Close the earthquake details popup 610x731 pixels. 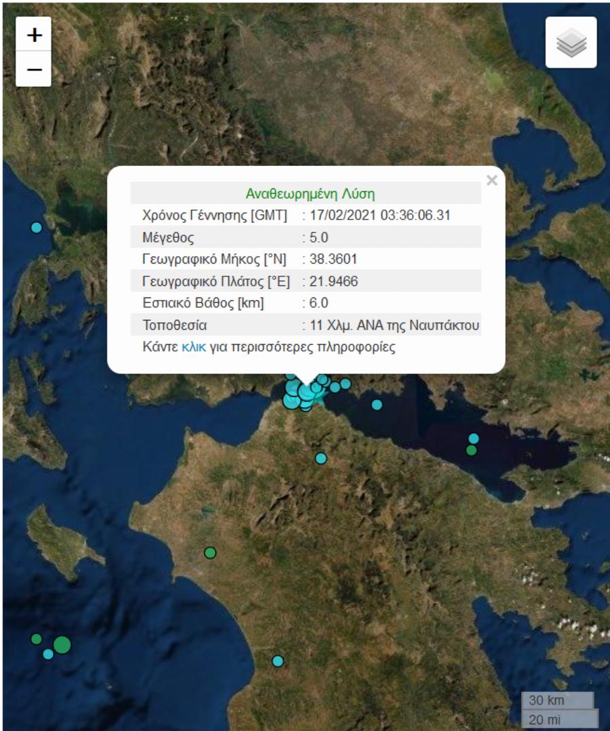[491, 181]
